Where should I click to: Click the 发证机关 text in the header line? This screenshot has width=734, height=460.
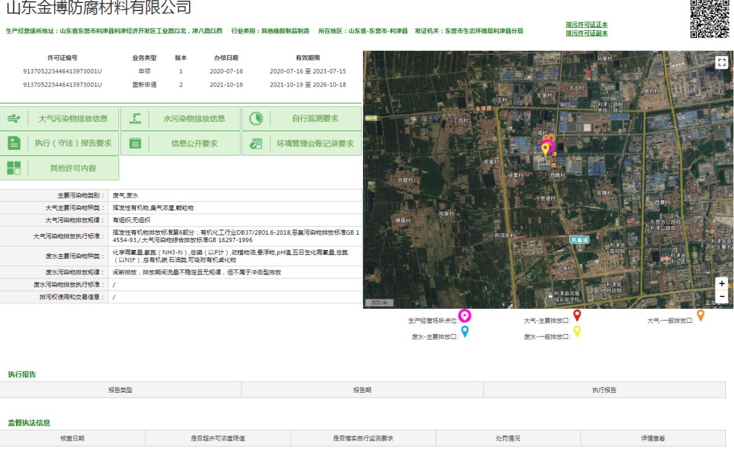click(x=469, y=31)
